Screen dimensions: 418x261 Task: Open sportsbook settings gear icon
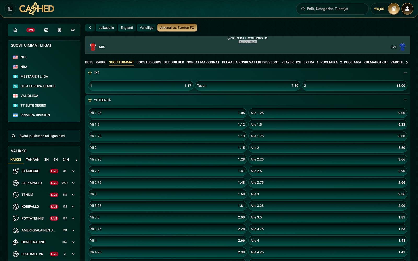pos(60,30)
